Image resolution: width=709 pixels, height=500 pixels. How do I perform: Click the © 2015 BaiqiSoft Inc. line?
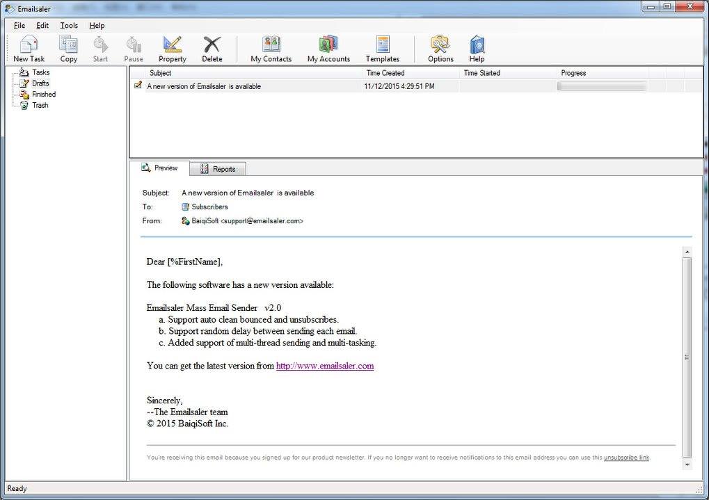click(188, 424)
